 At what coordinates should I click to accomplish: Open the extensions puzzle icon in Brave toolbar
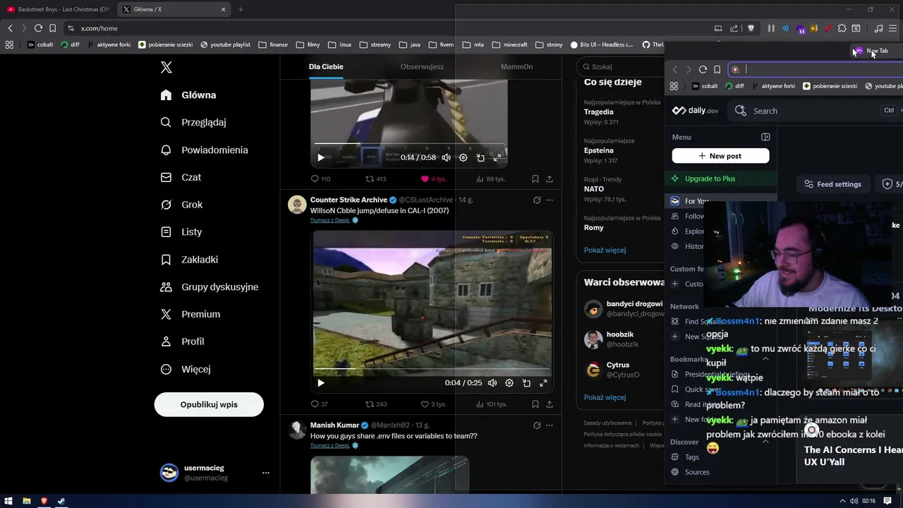(x=842, y=28)
